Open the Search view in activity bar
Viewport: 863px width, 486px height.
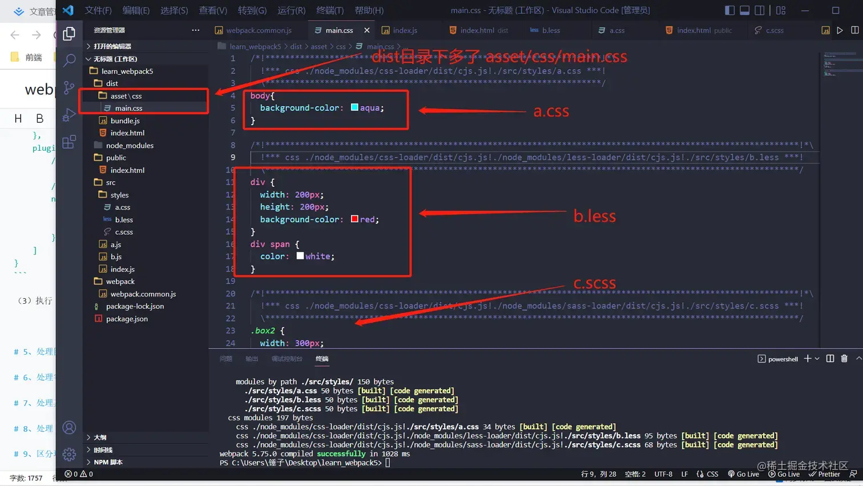pos(69,60)
